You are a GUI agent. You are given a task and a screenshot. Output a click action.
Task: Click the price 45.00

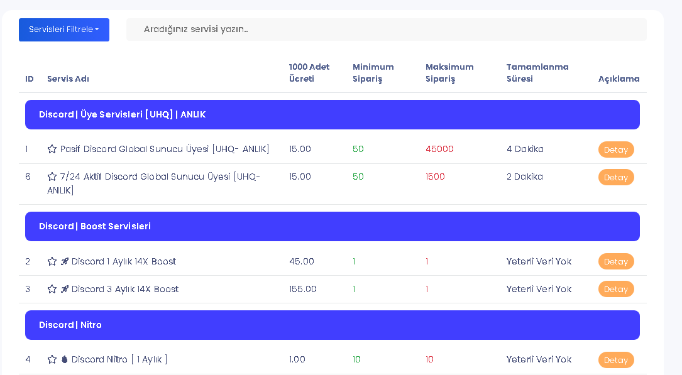coord(302,261)
